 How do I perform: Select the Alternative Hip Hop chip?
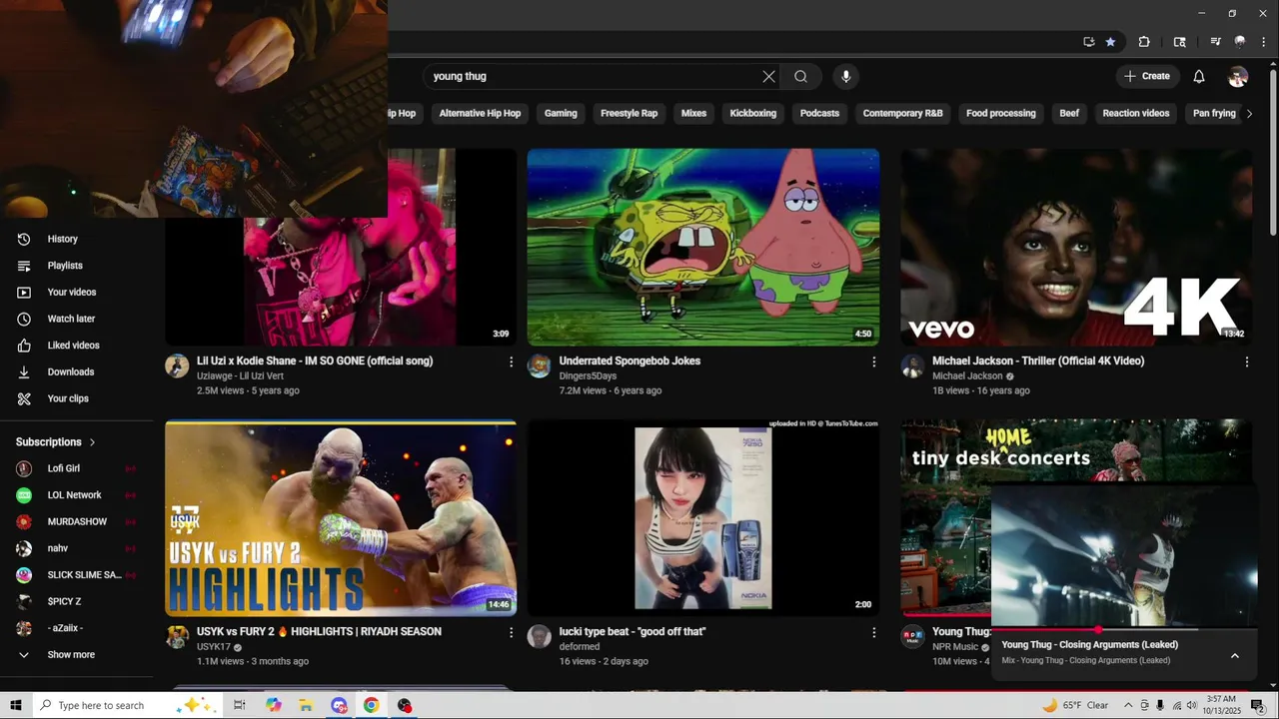480,113
